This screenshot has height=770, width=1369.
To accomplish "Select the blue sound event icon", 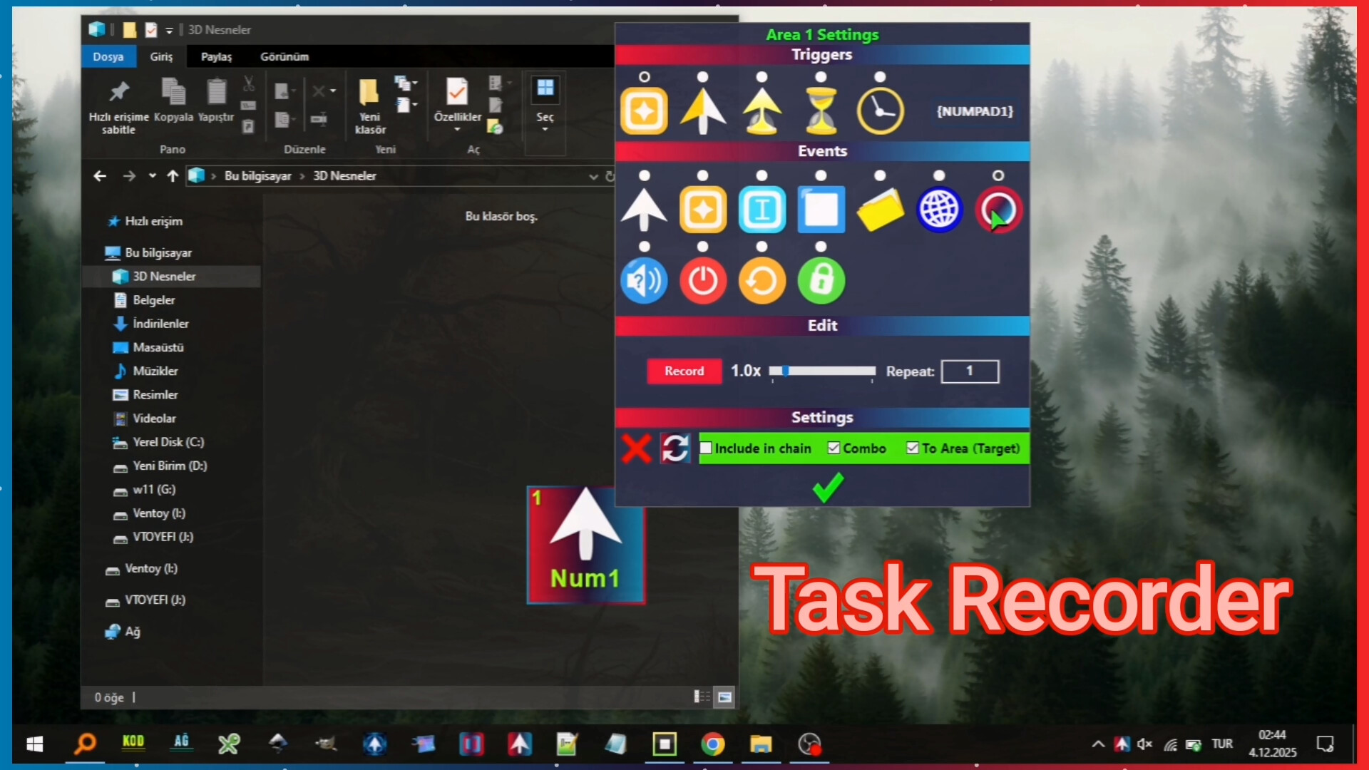I will pyautogui.click(x=644, y=280).
